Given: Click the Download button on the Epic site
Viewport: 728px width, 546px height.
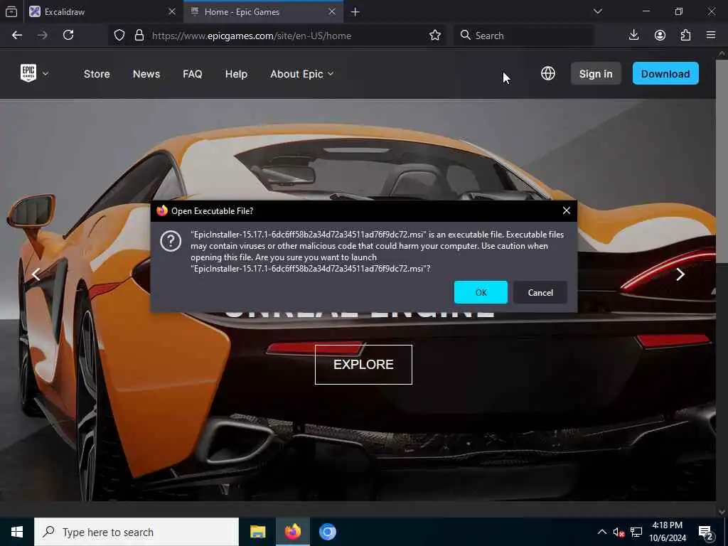Looking at the screenshot, I should (x=665, y=74).
